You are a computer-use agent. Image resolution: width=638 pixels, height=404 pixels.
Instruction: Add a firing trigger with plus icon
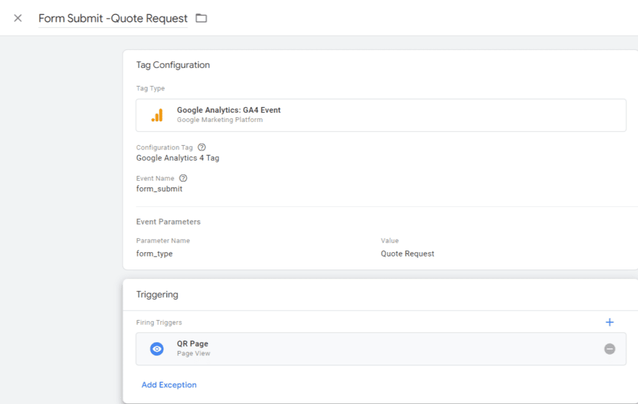(609, 322)
